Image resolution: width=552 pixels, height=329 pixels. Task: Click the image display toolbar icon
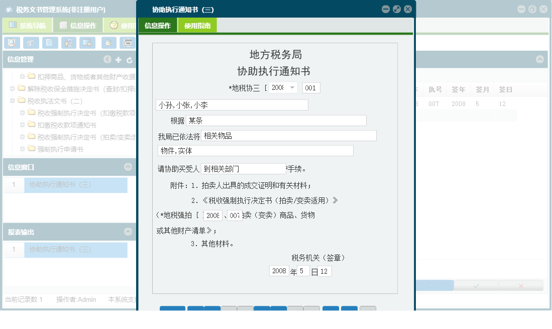[x=87, y=43]
